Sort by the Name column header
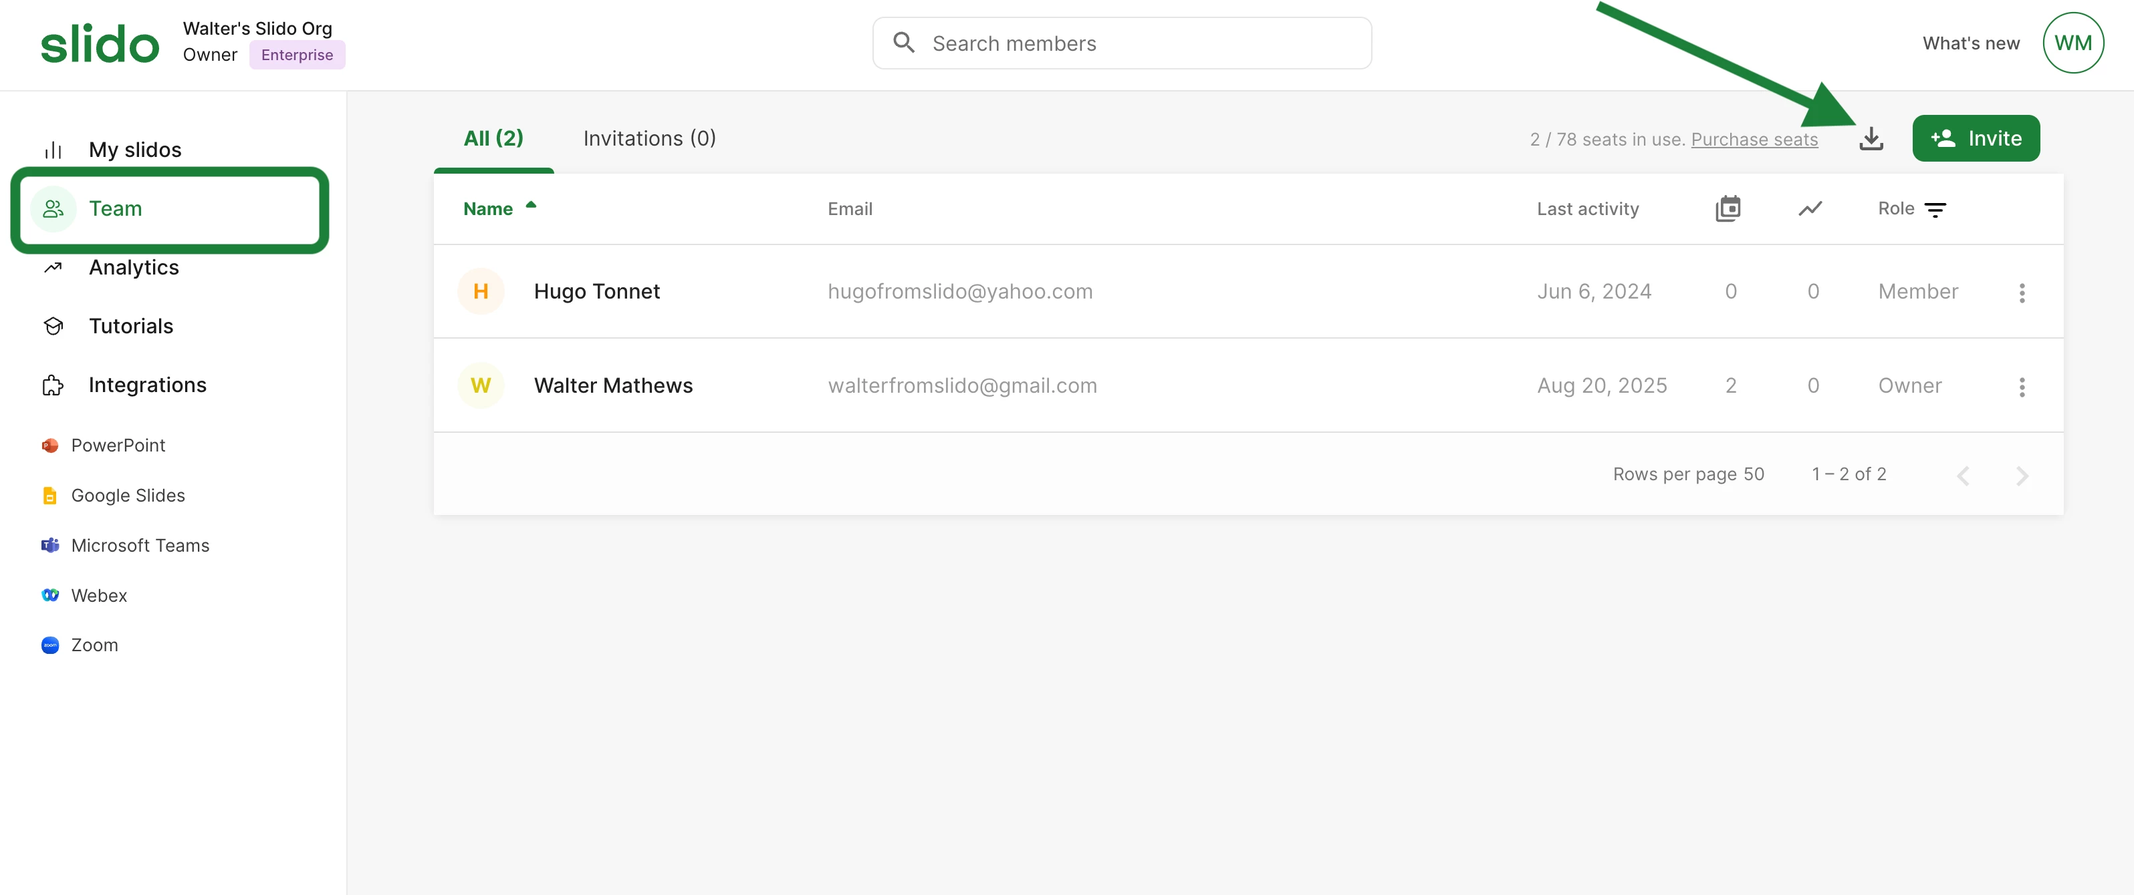The height and width of the screenshot is (895, 2134). coord(488,208)
